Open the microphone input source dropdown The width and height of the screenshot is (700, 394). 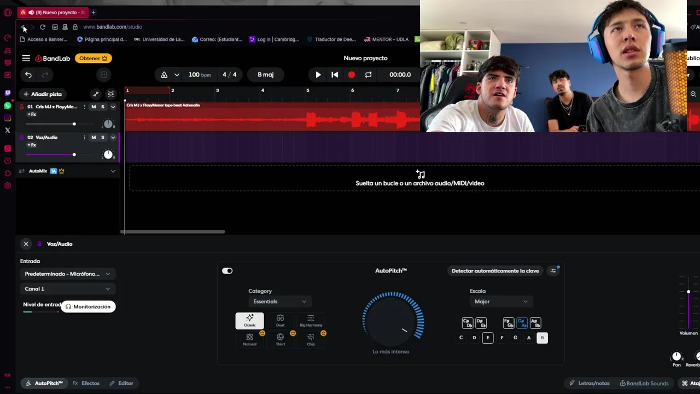coord(67,274)
